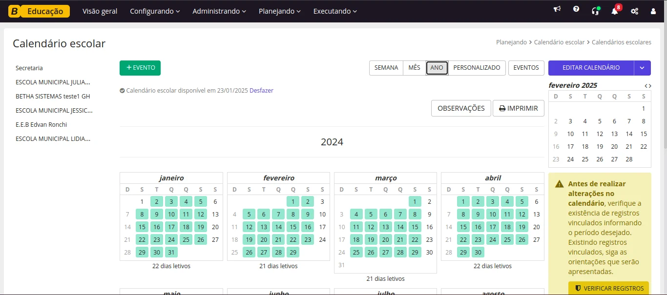Select ESCOLA MUNICIPAL JULIA... in sidebar
The width and height of the screenshot is (667, 295).
(53, 82)
